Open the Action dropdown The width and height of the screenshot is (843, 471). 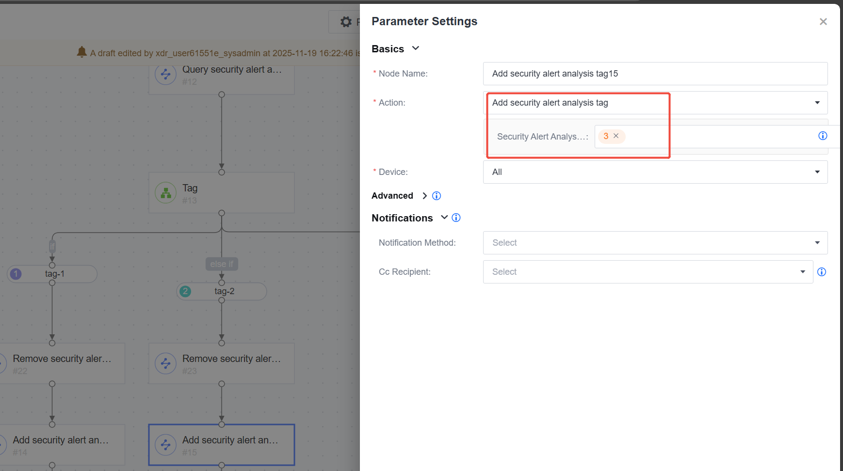[x=655, y=103]
